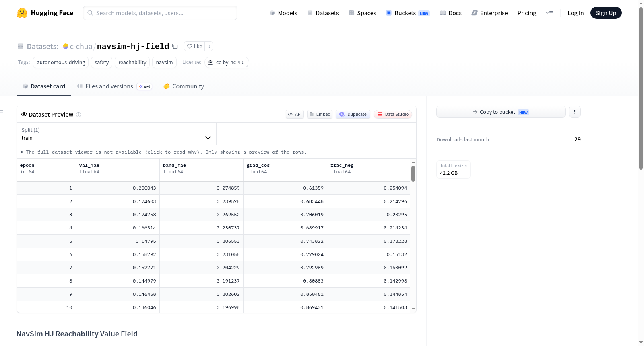
Task: Click the page vertical scrollbar thumb
Action: 641,88
